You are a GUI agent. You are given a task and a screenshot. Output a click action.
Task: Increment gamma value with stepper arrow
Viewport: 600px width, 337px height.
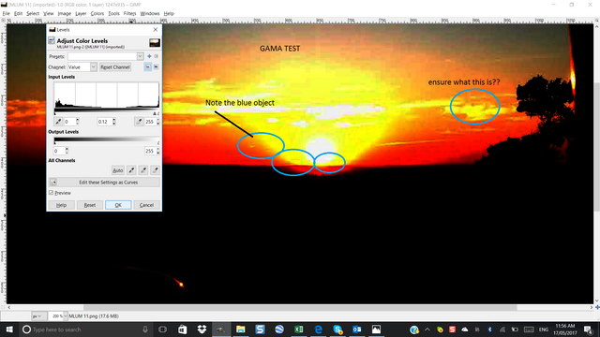click(114, 120)
